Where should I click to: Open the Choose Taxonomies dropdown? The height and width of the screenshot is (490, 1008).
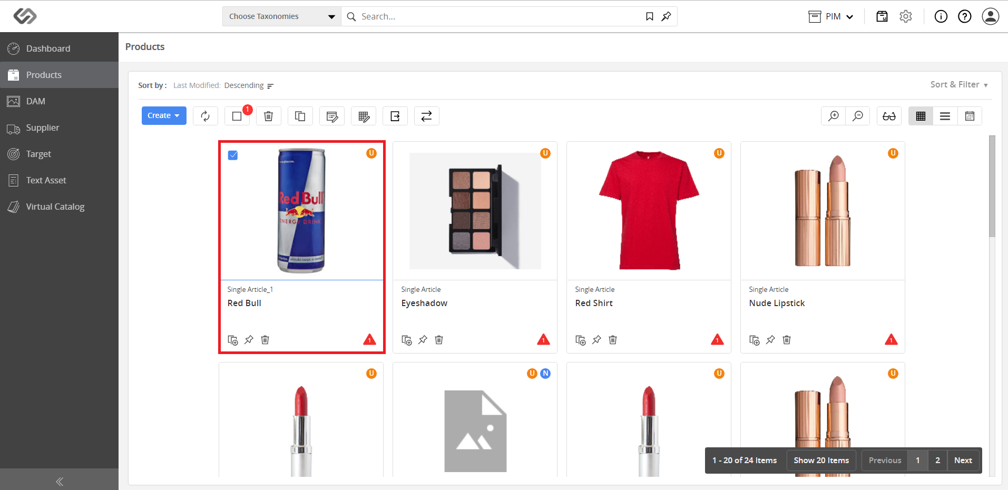click(x=282, y=16)
